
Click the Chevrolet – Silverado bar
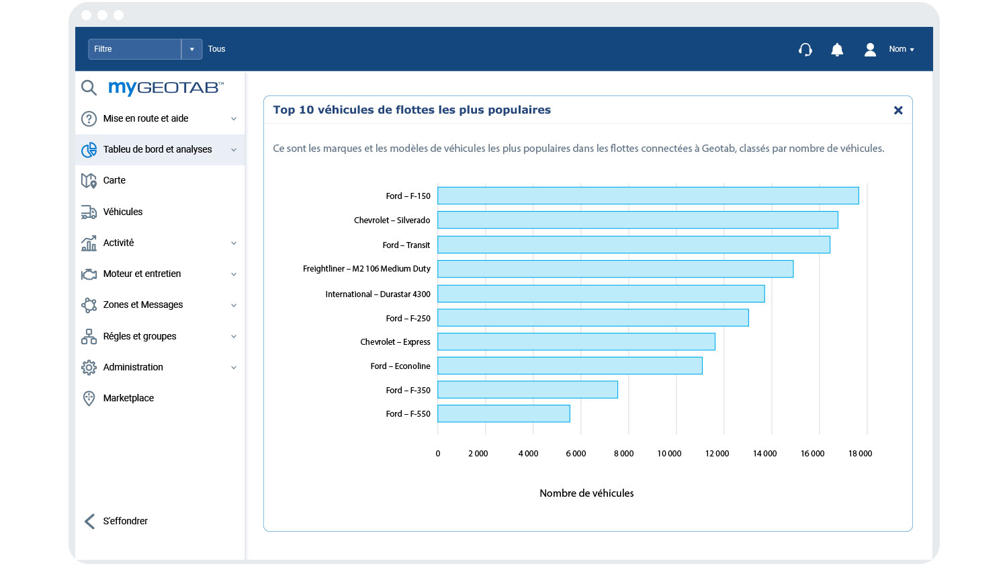click(638, 220)
